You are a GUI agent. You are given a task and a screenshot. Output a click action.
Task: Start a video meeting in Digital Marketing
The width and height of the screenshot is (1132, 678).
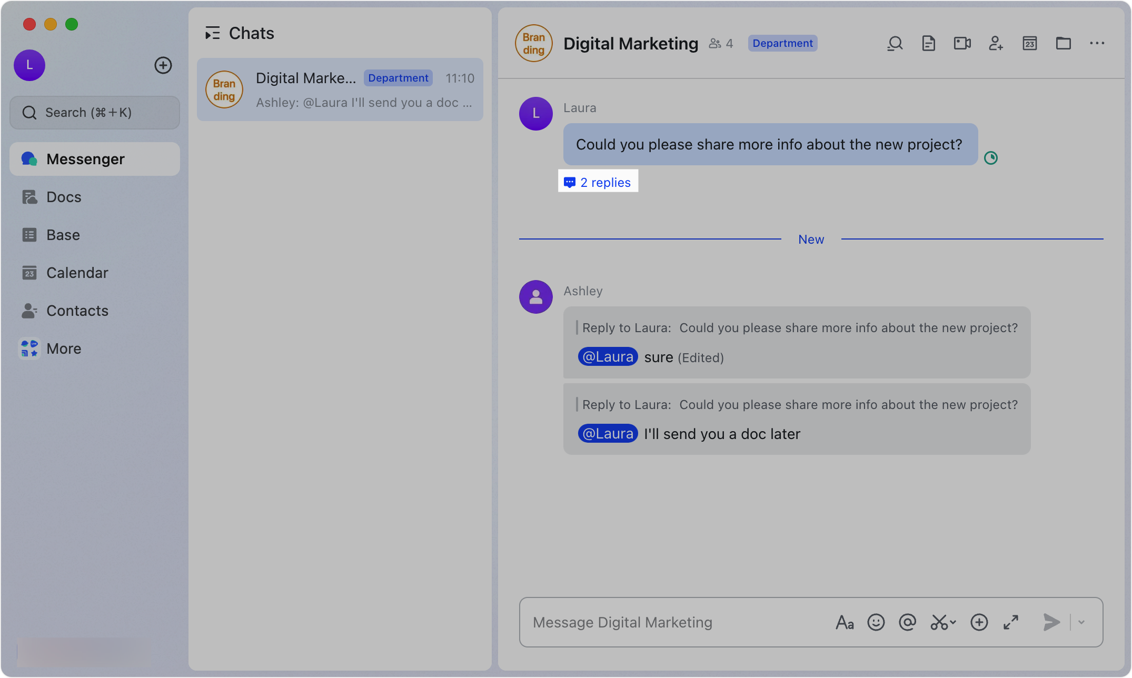[962, 43]
